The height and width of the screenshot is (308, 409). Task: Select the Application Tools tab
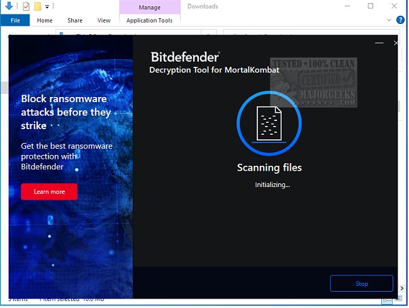[x=150, y=20]
